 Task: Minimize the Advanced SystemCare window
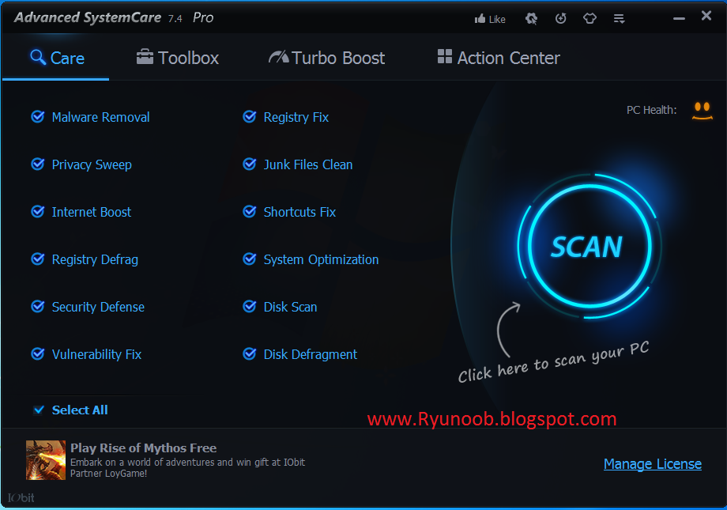click(679, 18)
